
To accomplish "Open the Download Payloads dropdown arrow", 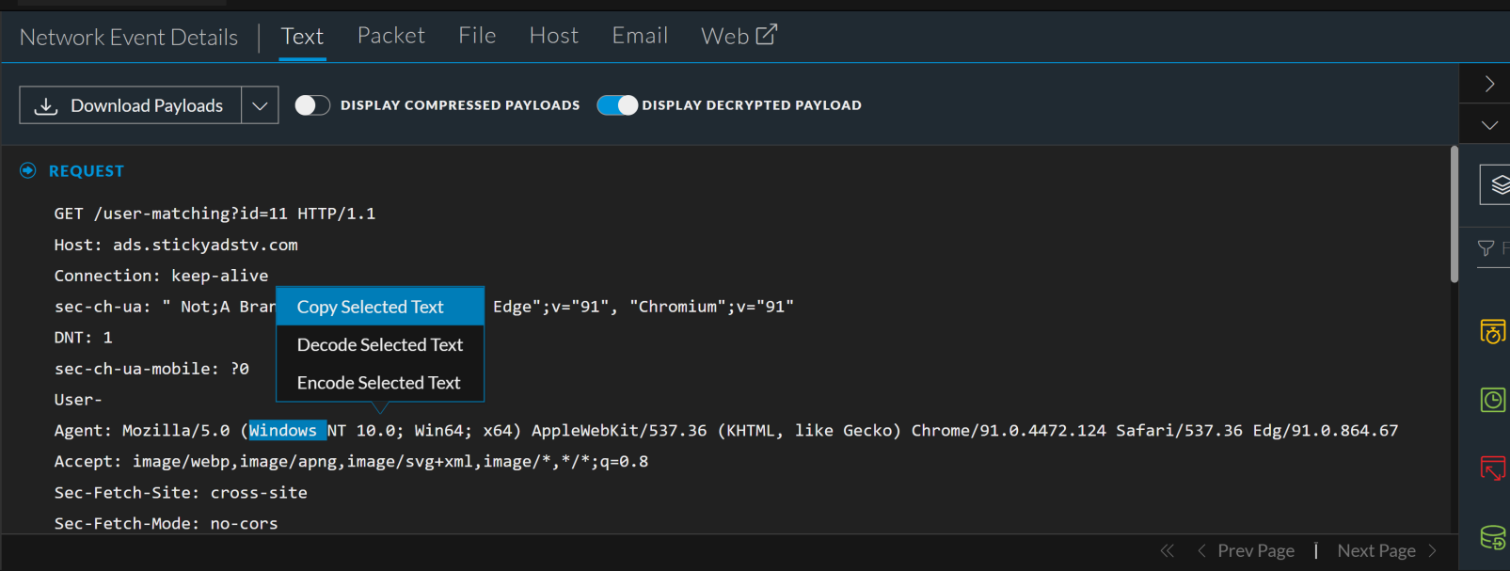I will (260, 105).
